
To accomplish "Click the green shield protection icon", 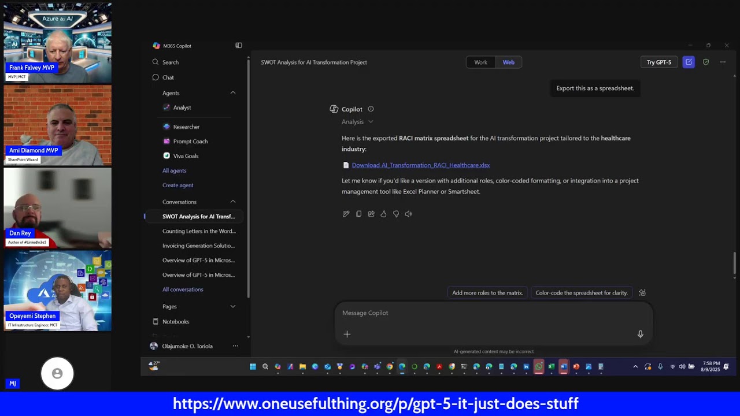I will point(706,62).
